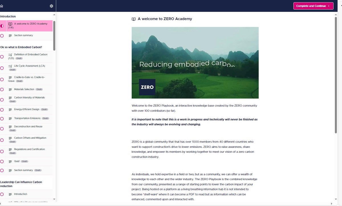This screenshot has width=342, height=206.
Task: Click quiz icon beside Life Cycle Assessment (LCA)
Action: pos(10,66)
